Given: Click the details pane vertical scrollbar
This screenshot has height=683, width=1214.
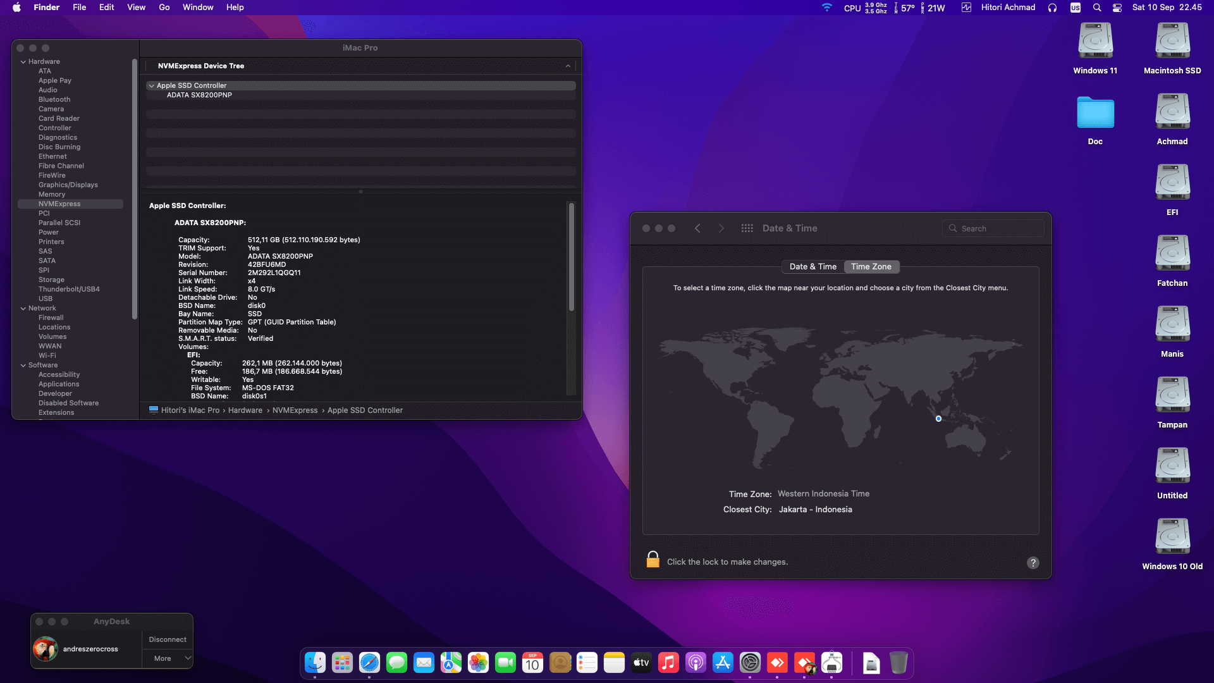Looking at the screenshot, I should click(x=571, y=257).
